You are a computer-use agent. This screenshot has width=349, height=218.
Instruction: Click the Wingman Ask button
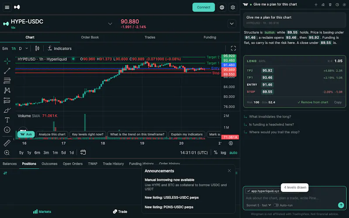pos(26,134)
